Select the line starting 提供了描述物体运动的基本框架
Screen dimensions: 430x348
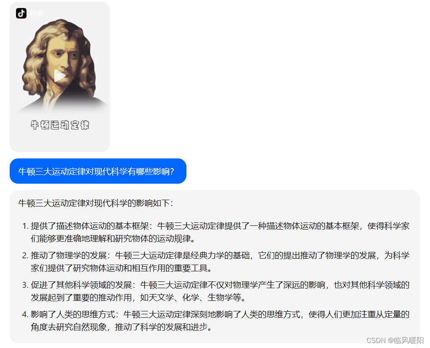click(x=220, y=226)
